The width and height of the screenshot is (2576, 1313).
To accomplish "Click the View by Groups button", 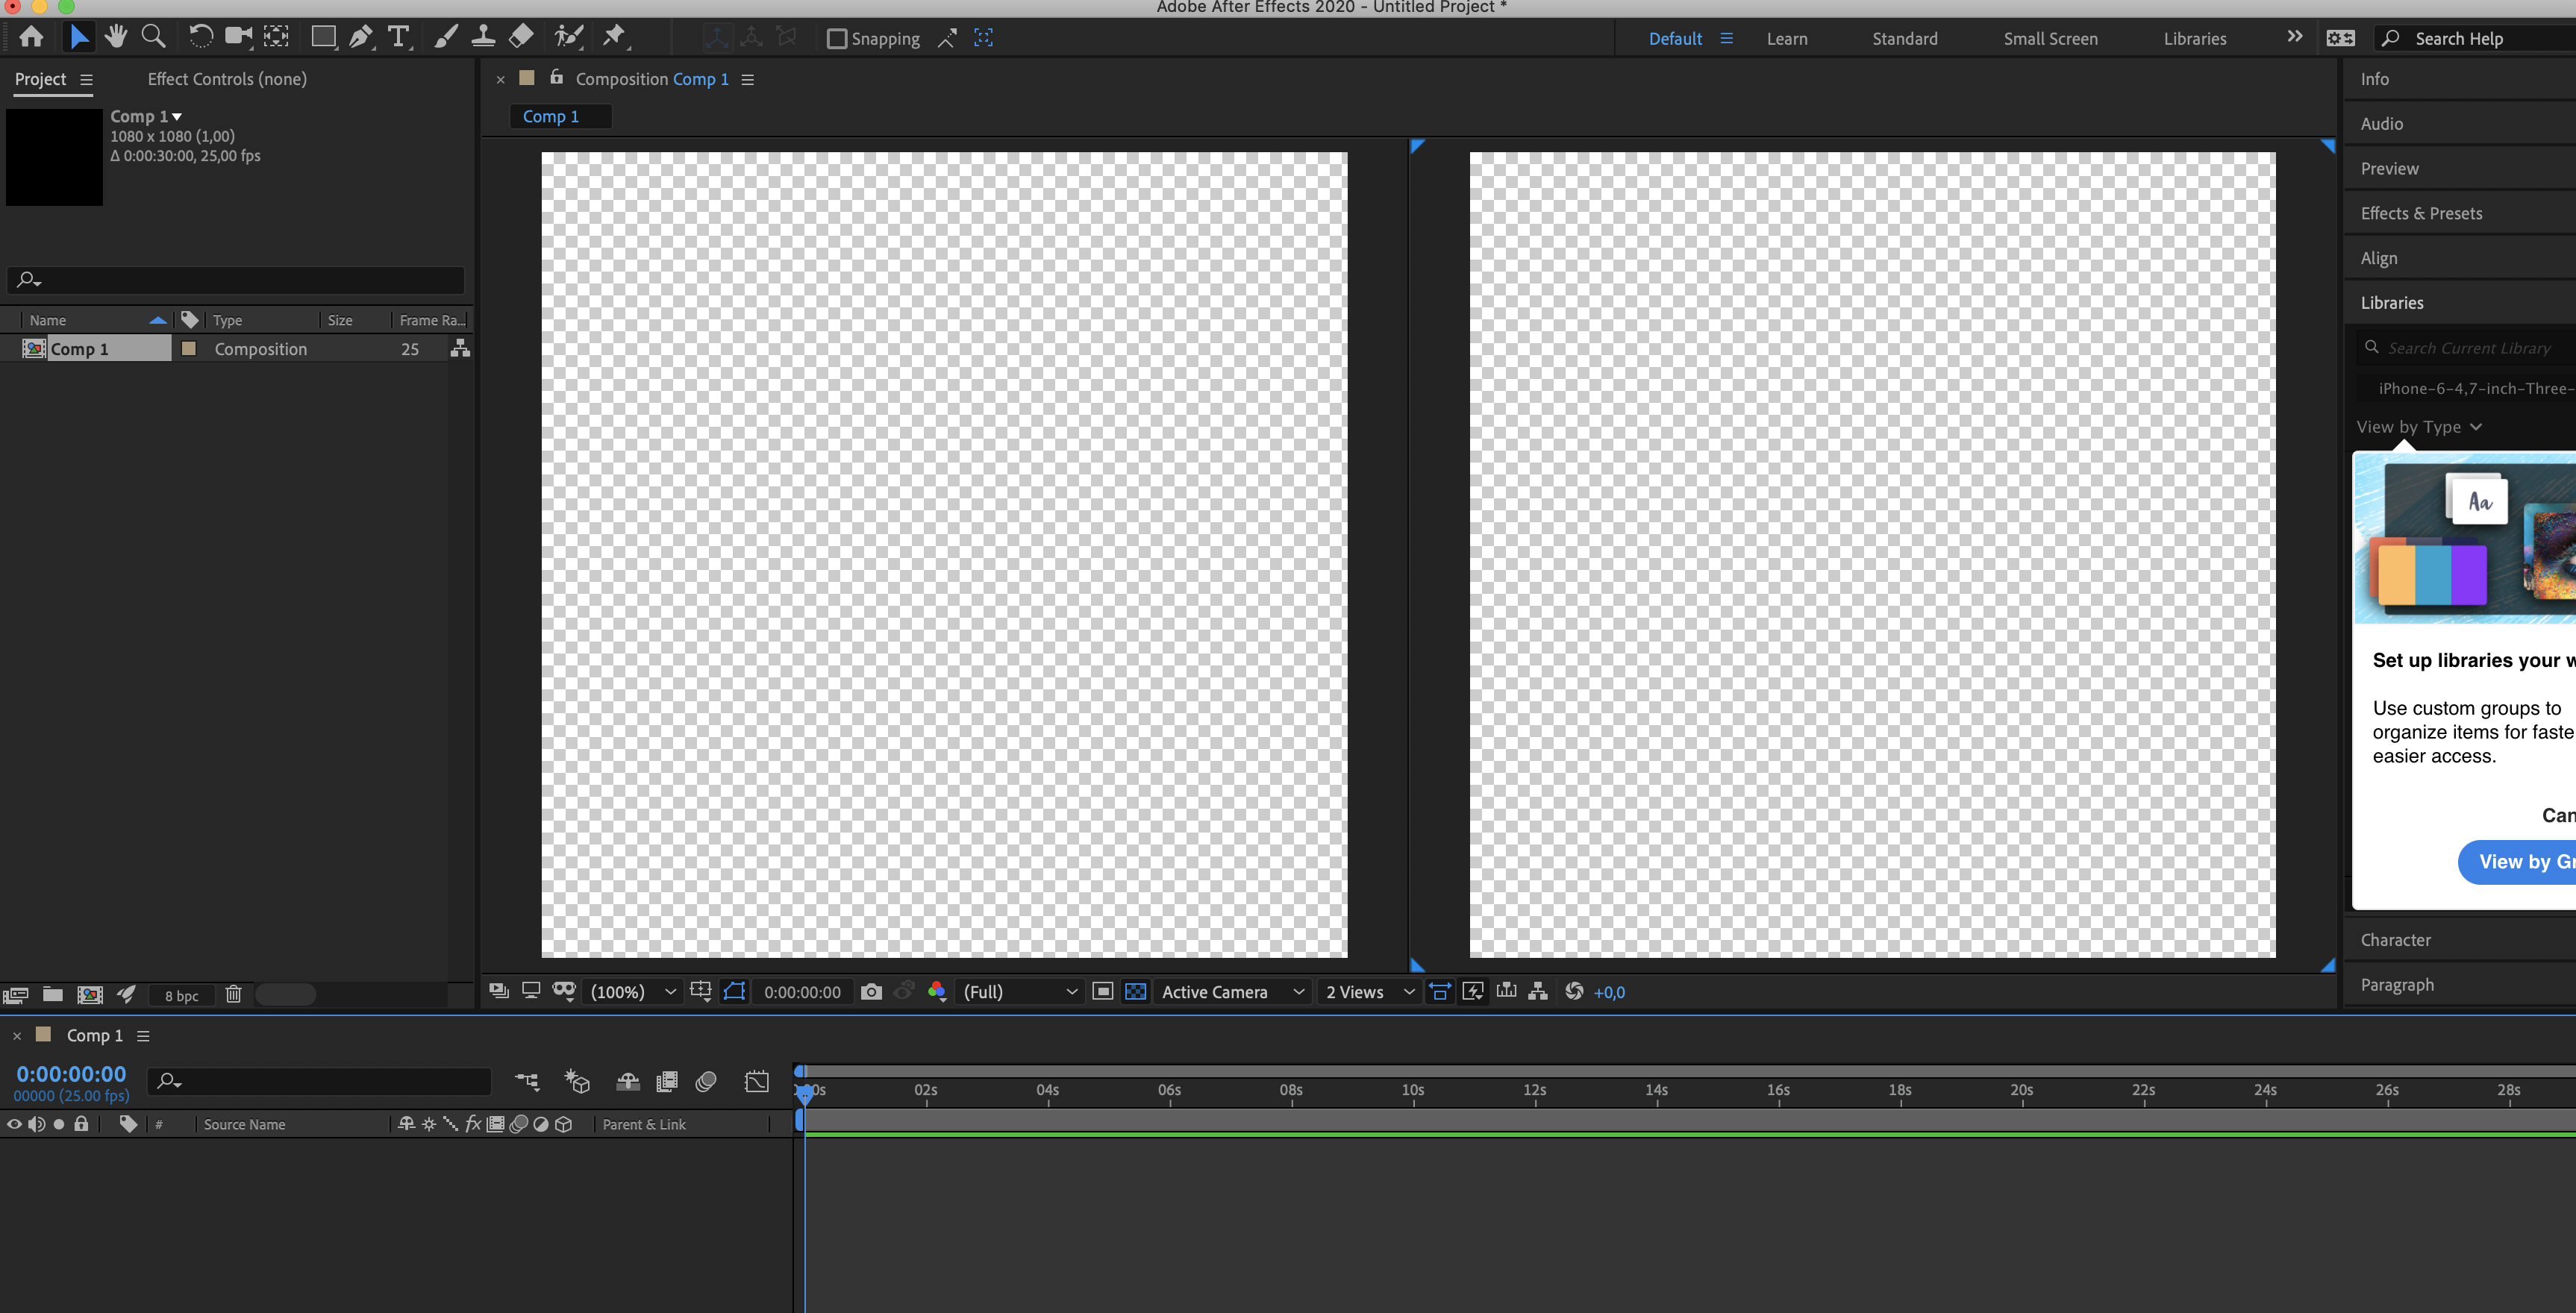I will 2521,861.
